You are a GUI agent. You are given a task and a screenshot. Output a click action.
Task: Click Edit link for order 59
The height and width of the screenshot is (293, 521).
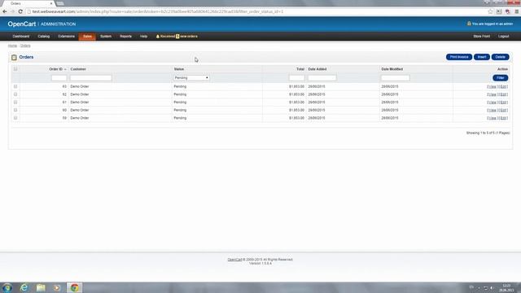pos(503,118)
